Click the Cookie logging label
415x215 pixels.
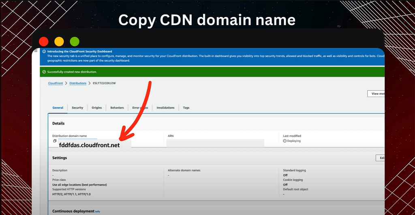tap(293, 180)
